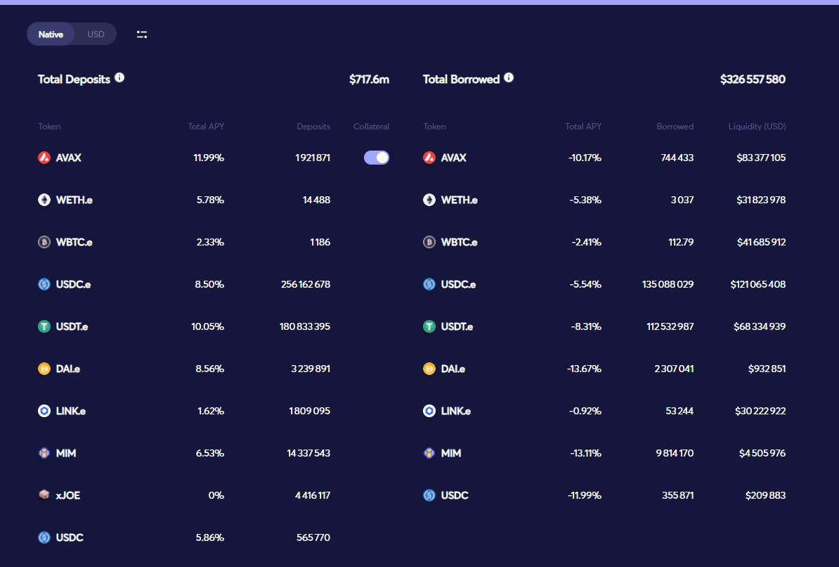
Task: Click USDT.e token icon in borrowed list
Action: [429, 326]
